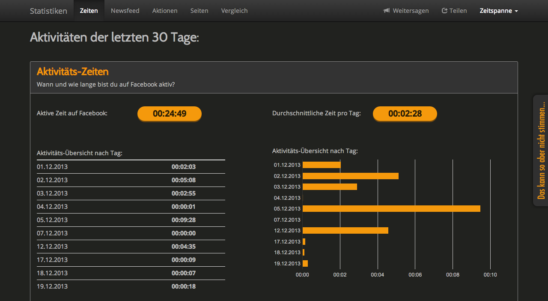This screenshot has height=301, width=548.
Task: Click the Weitersagen link
Action: click(410, 11)
